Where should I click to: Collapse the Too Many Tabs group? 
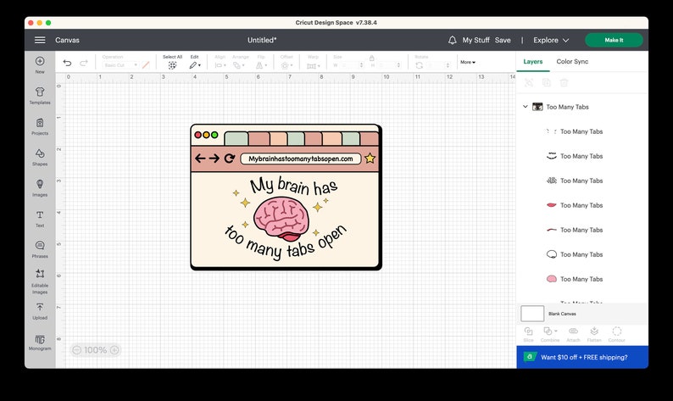[x=526, y=107]
